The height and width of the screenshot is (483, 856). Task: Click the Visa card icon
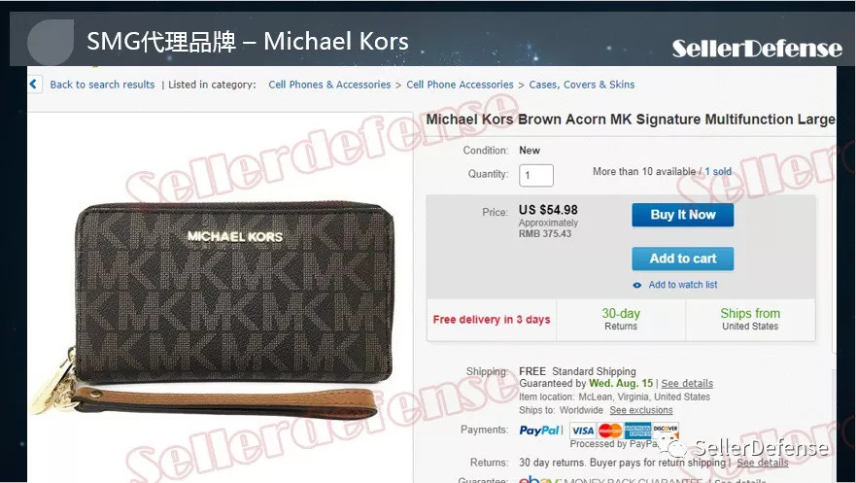point(583,431)
